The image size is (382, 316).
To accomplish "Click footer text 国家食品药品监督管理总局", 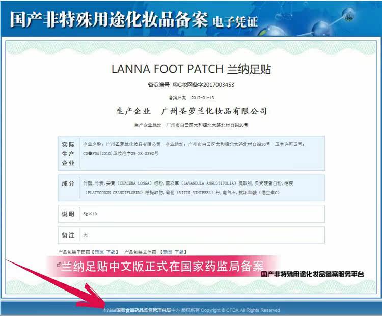I will [144, 310].
